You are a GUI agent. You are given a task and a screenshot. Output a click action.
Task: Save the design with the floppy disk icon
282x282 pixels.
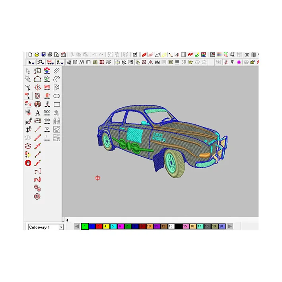[43, 54]
